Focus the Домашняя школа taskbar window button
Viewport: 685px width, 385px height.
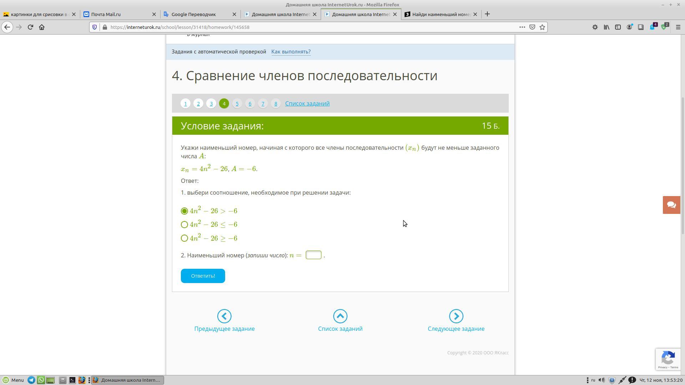[127, 380]
